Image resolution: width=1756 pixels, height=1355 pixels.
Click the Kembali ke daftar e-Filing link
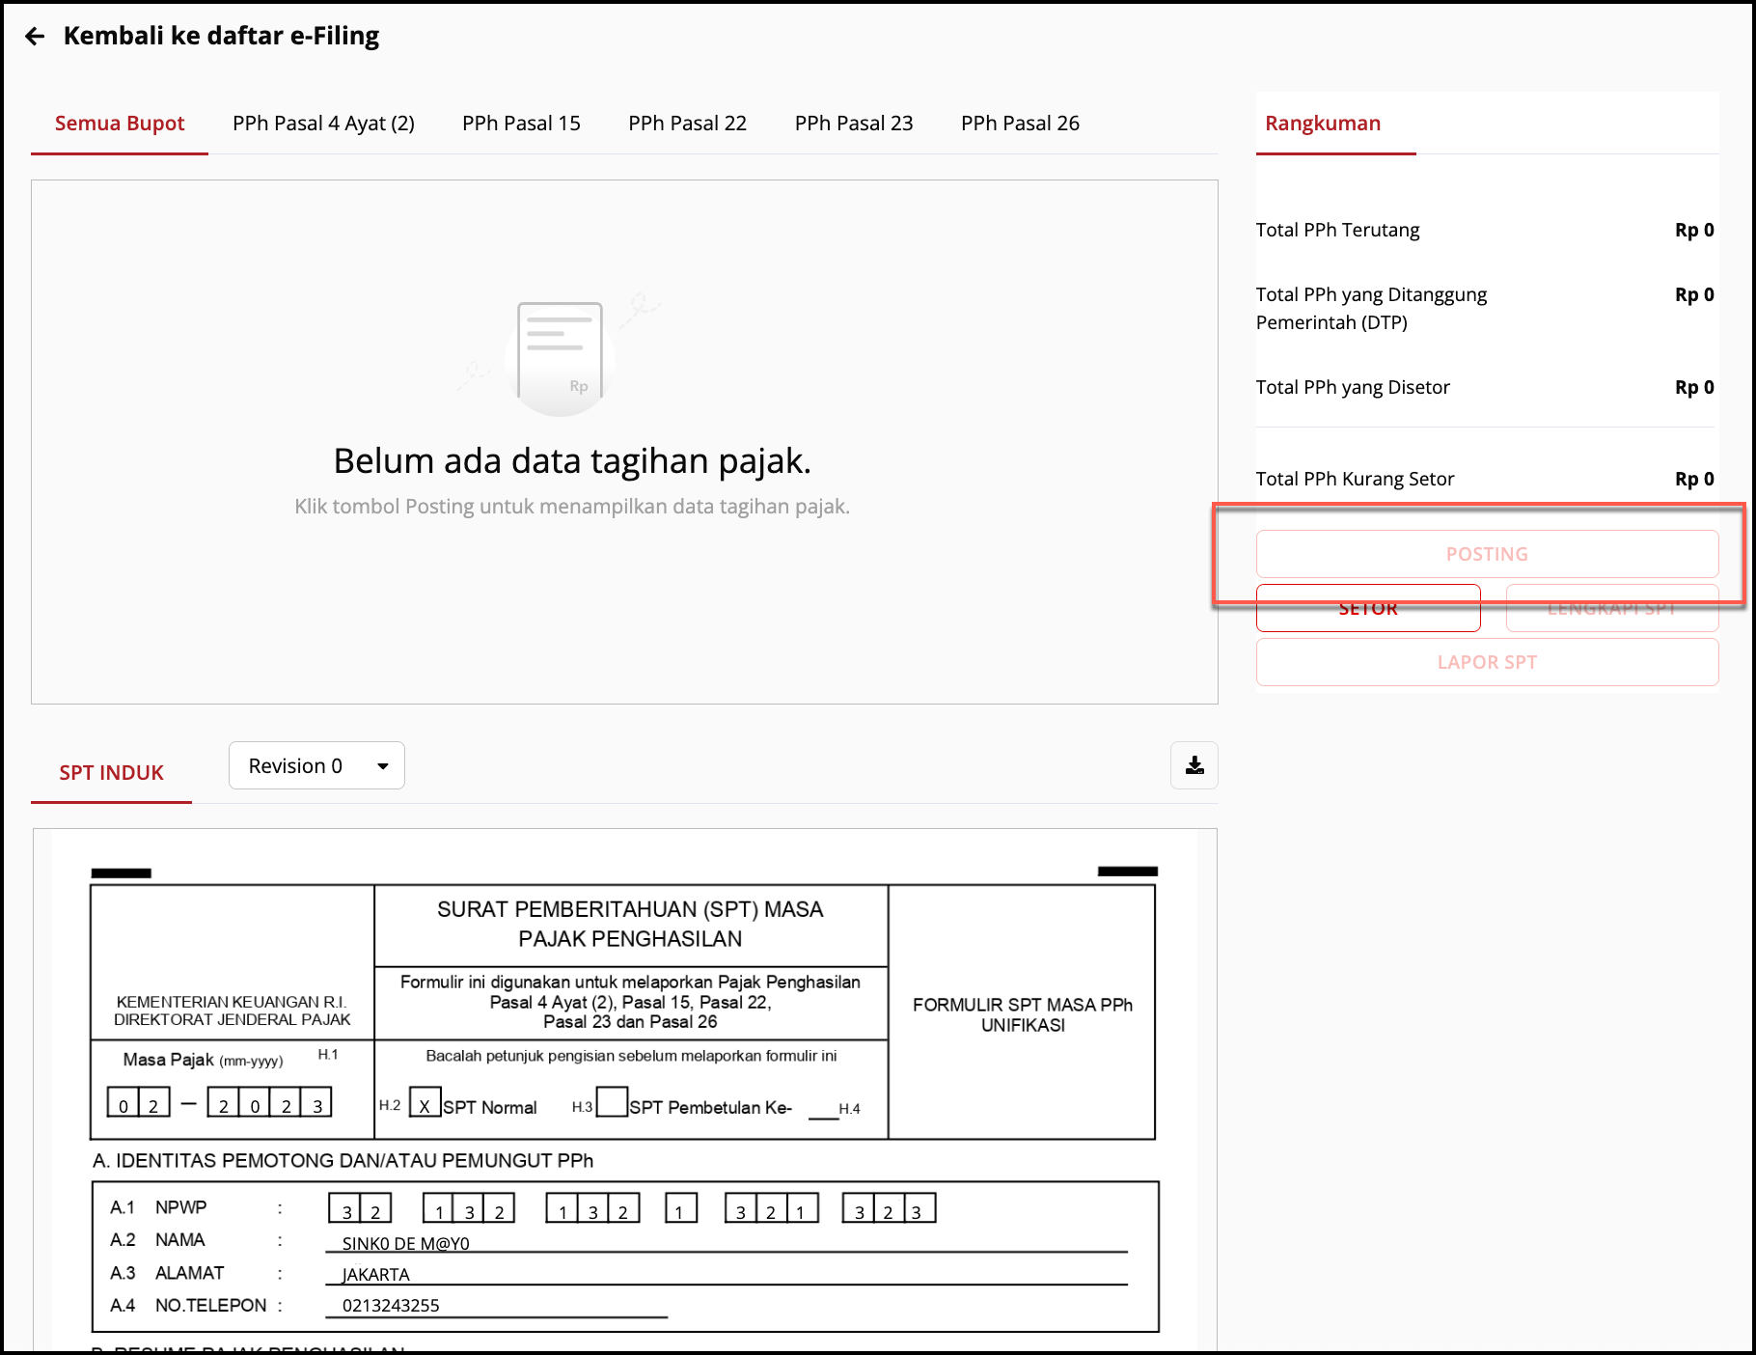click(221, 37)
